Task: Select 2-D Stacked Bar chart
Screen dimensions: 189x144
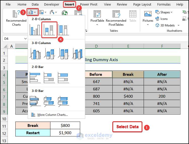Action: (x=49, y=78)
